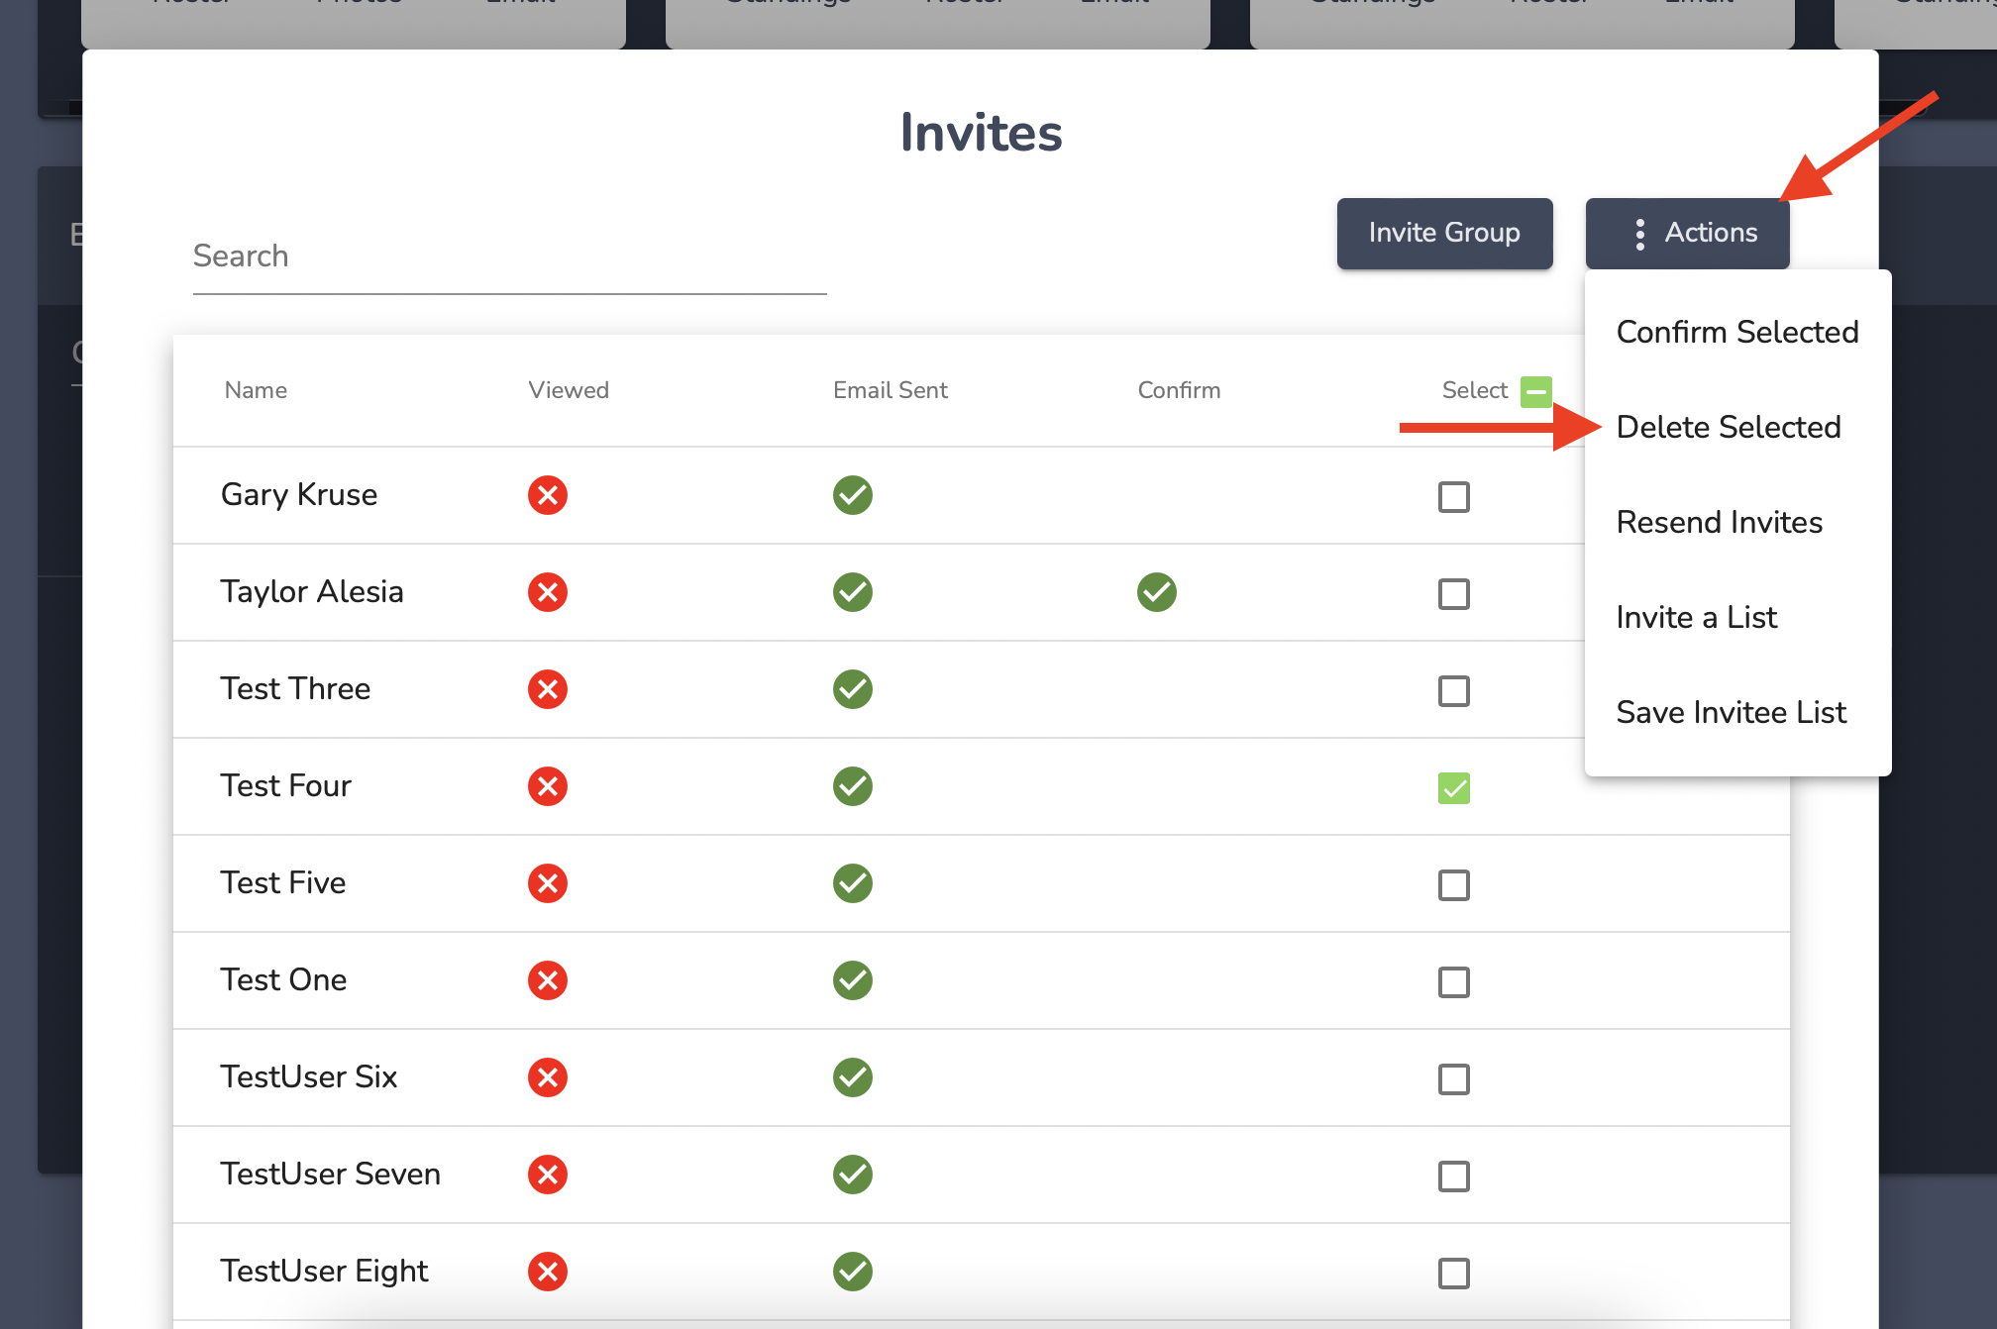Screen dimensions: 1997x1329
Task: Click the Invite Group button
Action: [x=1444, y=234]
